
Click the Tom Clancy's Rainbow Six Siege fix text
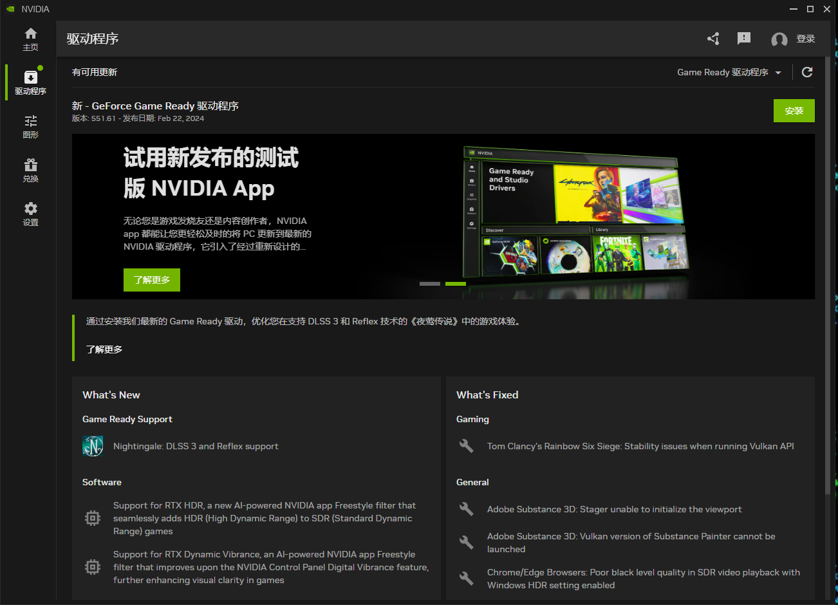640,446
